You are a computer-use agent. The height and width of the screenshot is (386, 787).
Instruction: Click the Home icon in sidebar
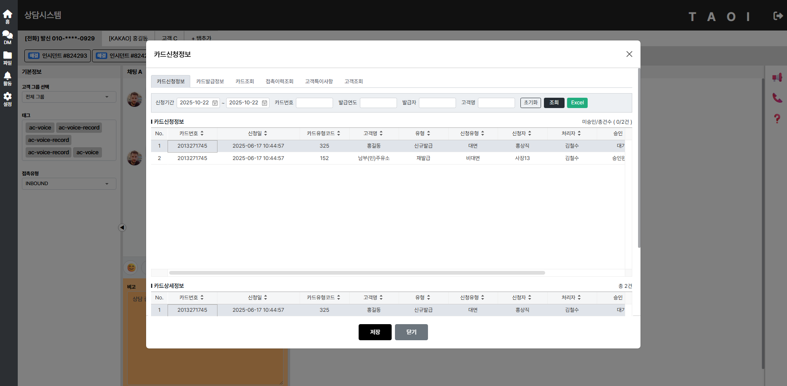7,16
